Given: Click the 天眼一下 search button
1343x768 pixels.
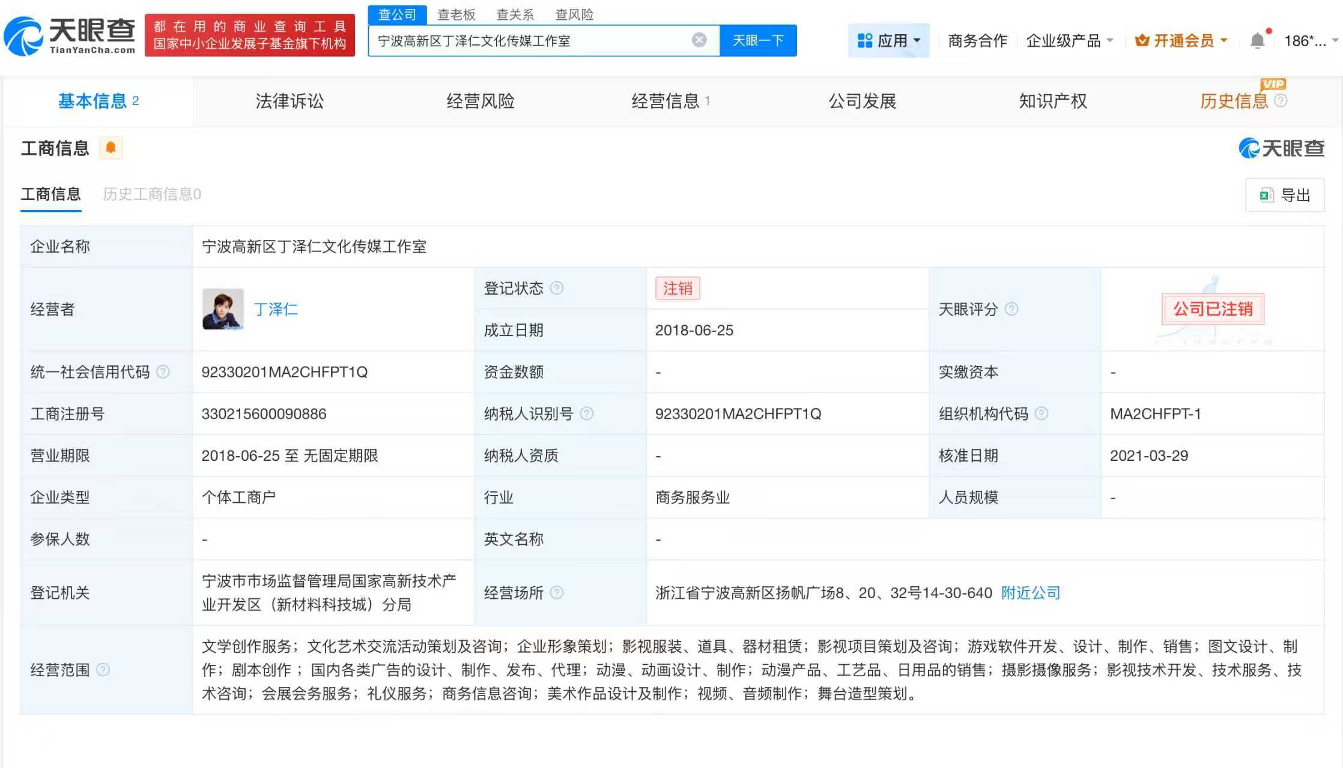Looking at the screenshot, I should (x=758, y=40).
